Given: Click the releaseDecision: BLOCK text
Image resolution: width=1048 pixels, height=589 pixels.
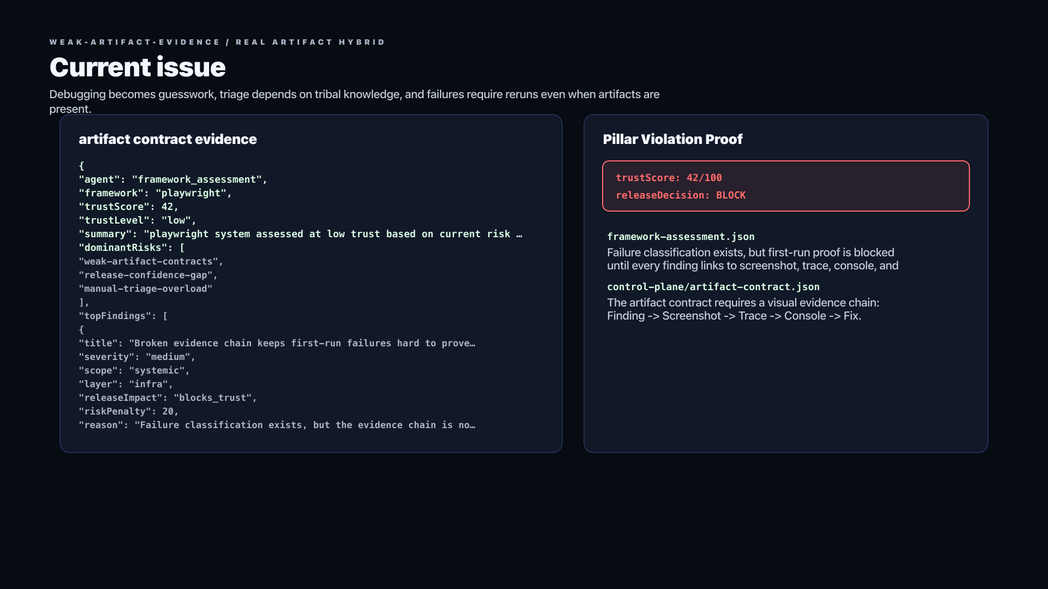Looking at the screenshot, I should [x=681, y=195].
